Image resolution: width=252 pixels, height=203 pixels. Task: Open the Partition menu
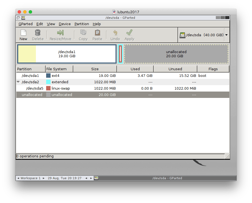[82, 24]
